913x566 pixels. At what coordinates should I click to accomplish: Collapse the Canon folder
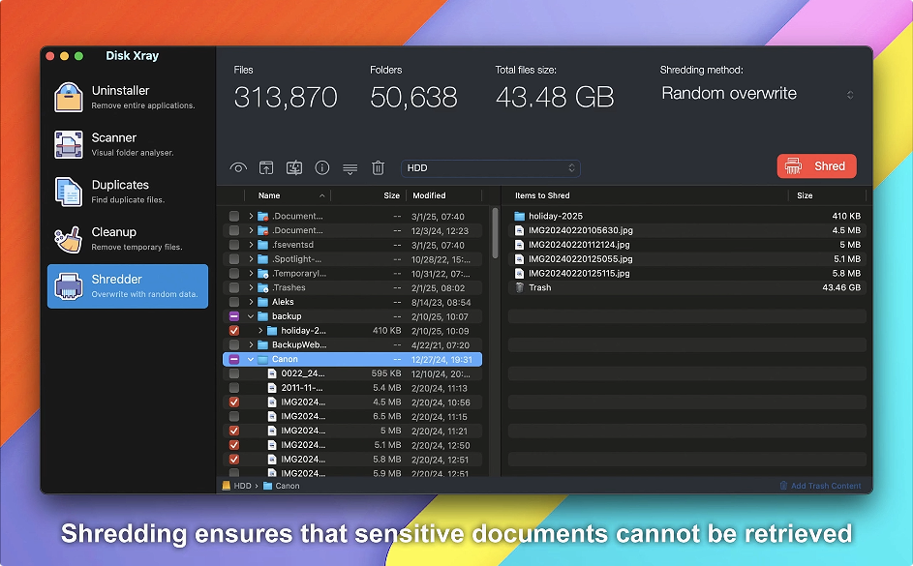251,360
